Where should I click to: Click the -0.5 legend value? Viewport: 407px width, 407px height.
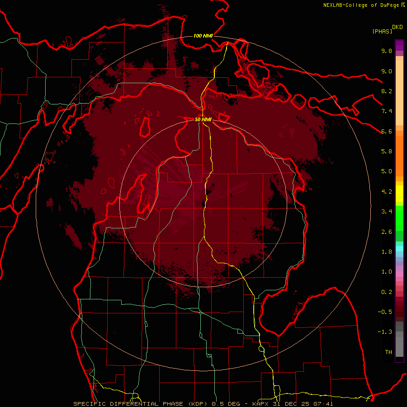tap(385, 312)
